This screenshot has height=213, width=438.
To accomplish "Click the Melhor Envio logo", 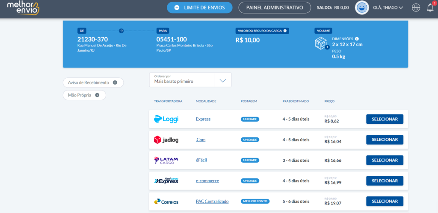I will click(x=23, y=8).
